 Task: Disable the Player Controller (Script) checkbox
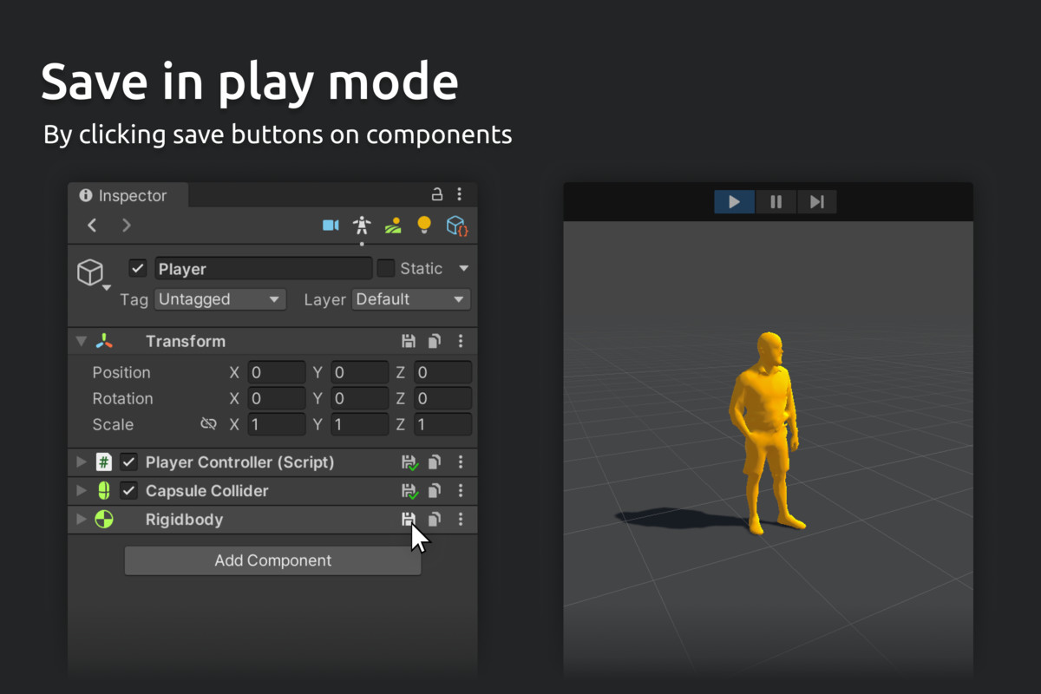point(128,462)
